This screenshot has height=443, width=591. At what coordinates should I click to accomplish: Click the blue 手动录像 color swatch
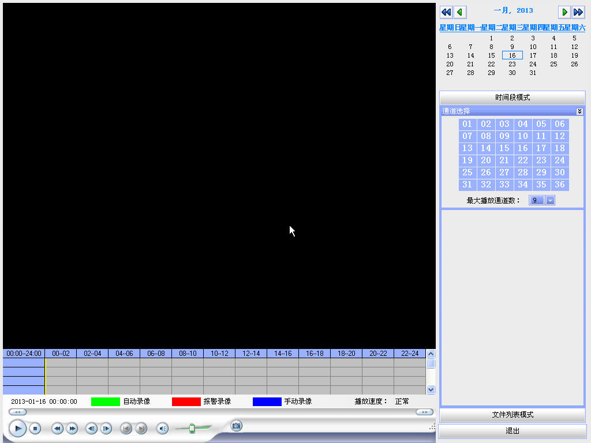[267, 401]
